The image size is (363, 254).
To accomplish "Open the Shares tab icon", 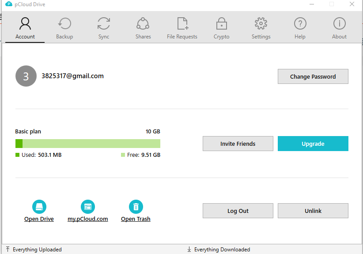I will click(x=143, y=23).
